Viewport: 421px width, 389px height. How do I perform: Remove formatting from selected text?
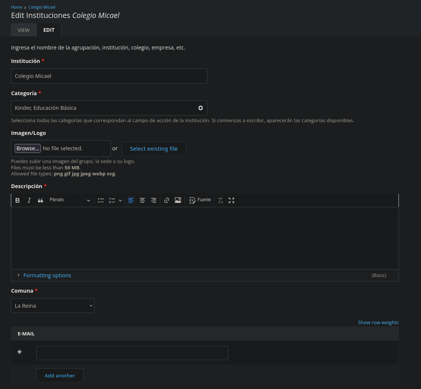coord(220,200)
